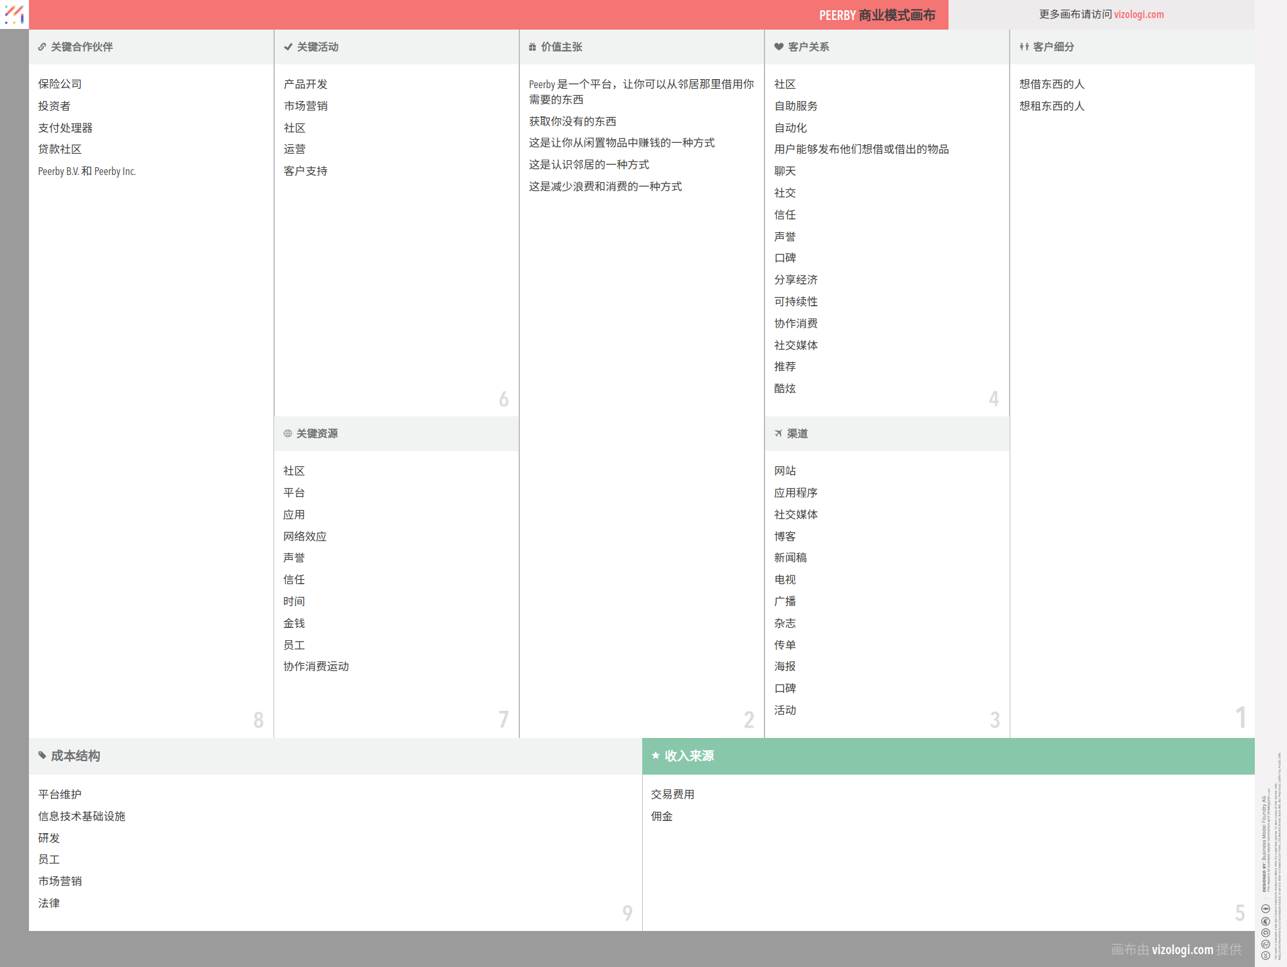
Task: Open the vizologi.com link in header
Action: (x=1138, y=14)
